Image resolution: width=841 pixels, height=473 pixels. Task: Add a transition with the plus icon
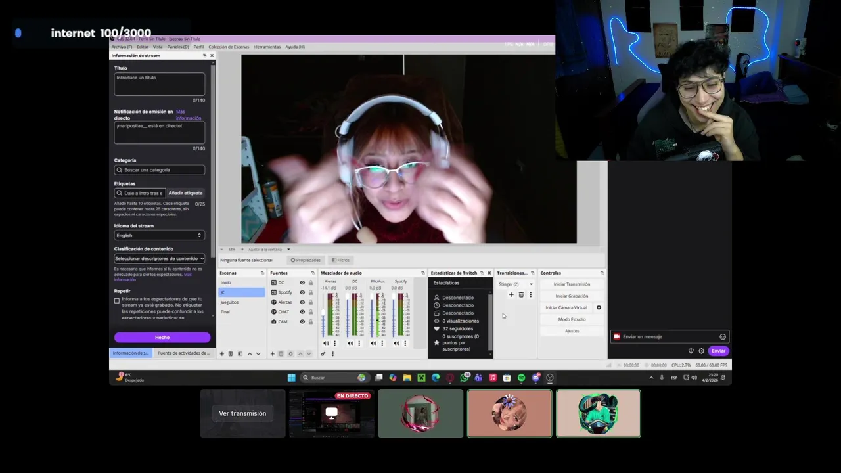pyautogui.click(x=511, y=294)
